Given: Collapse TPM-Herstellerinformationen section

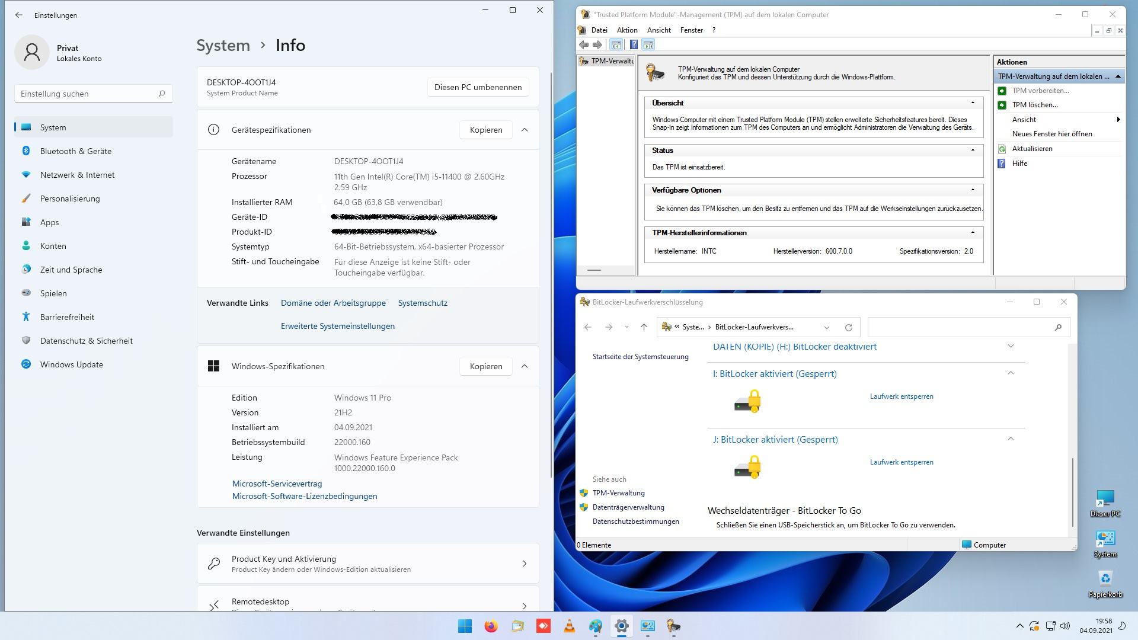Looking at the screenshot, I should tap(973, 232).
